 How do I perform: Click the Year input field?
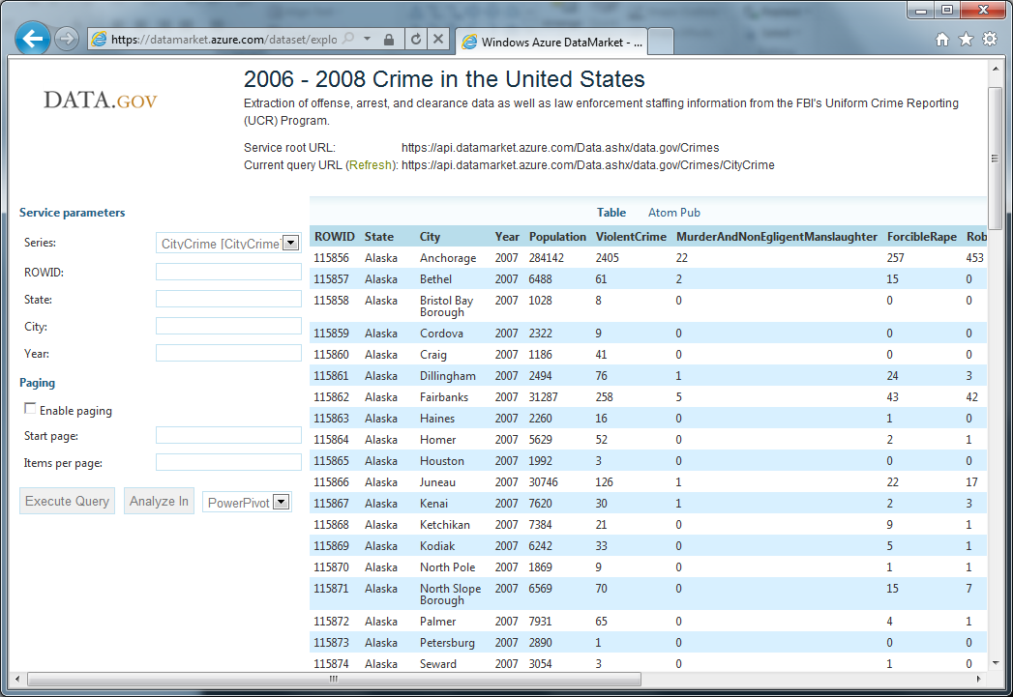tap(228, 353)
